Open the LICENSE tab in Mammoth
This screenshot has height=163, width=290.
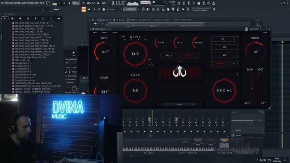click(x=115, y=33)
